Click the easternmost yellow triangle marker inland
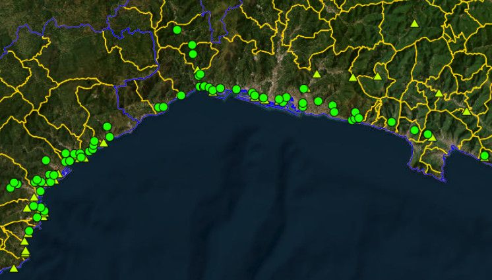Viewport: 492px width, 280px height. [x=466, y=111]
